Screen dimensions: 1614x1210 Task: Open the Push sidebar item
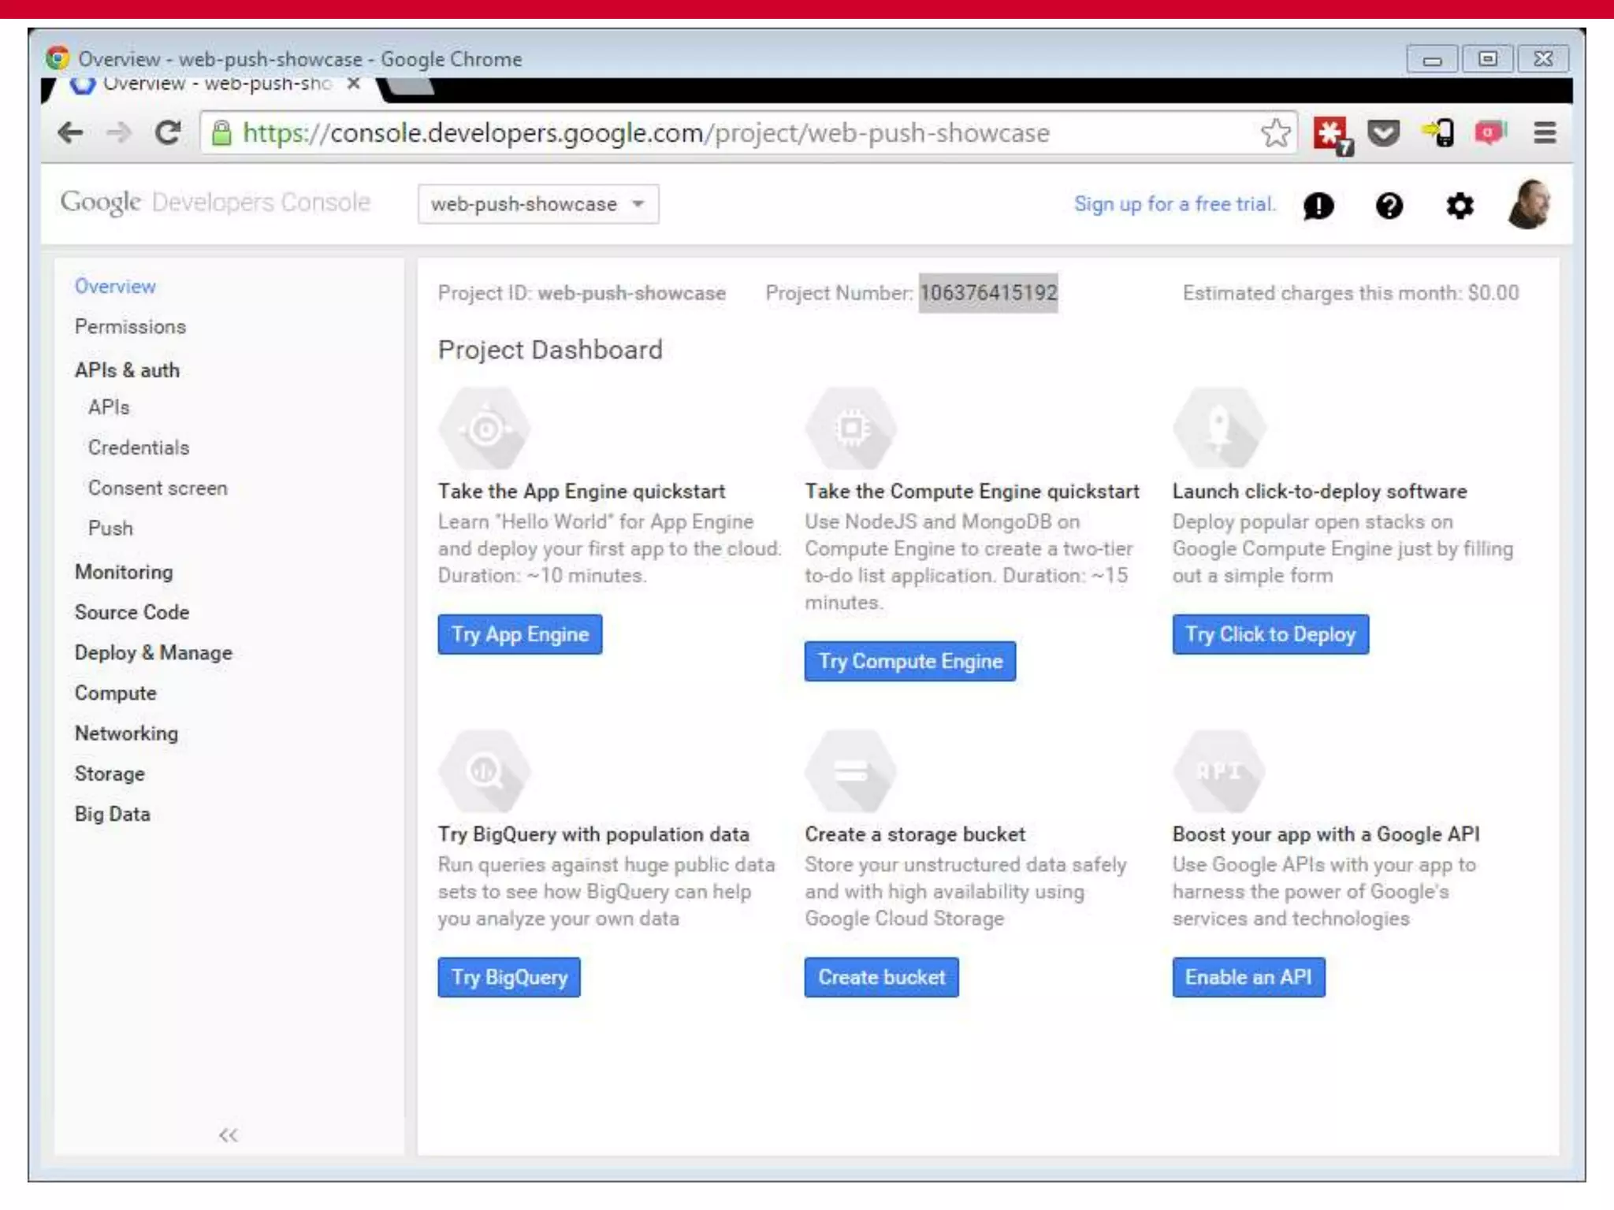[x=110, y=528]
